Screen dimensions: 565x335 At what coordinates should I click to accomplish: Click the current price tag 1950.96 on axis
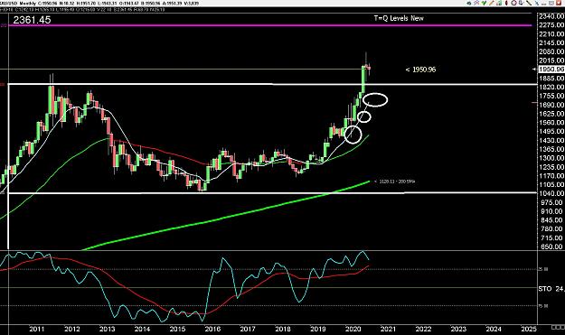pos(551,70)
